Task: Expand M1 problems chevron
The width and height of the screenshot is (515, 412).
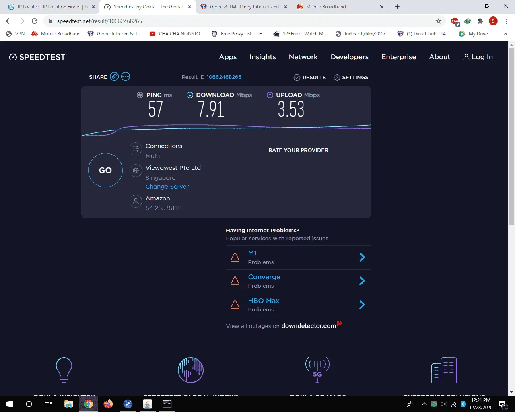Action: pyautogui.click(x=362, y=257)
